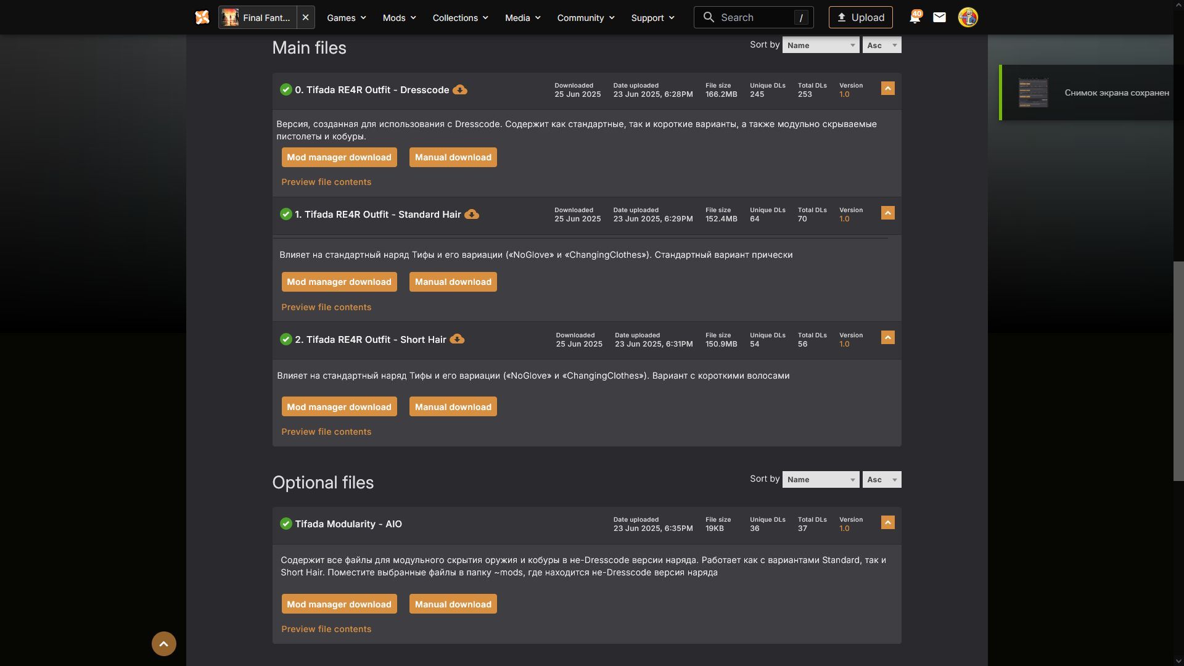
Task: Click the green checkmark on Tifada Modularity file
Action: (x=286, y=524)
